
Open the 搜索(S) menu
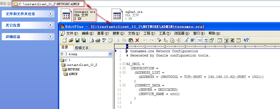(118, 33)
